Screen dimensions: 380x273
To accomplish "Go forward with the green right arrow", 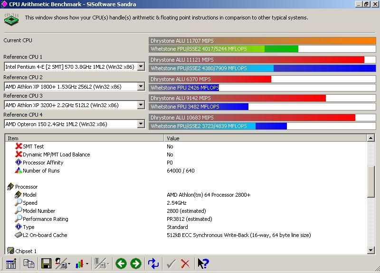I will [x=136, y=264].
